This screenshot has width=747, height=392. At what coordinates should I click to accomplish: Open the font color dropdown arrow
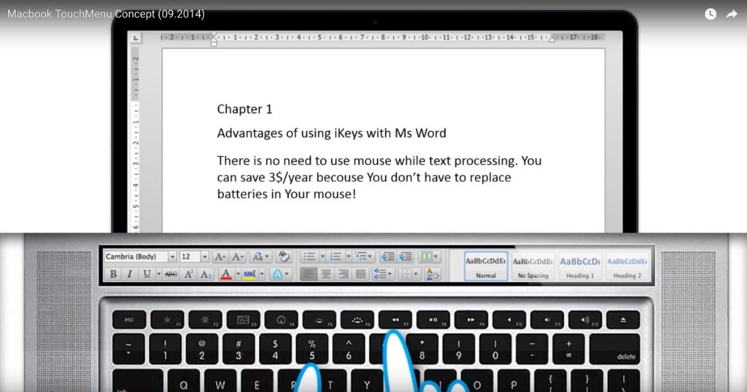click(239, 274)
